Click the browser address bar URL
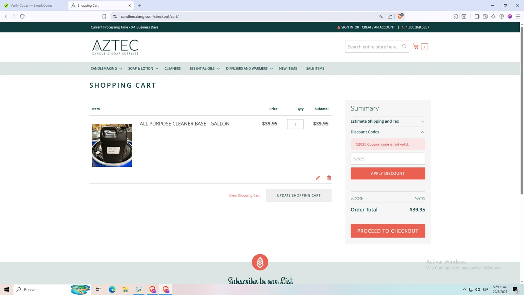Screen dimensions: 524x295 pos(150,16)
